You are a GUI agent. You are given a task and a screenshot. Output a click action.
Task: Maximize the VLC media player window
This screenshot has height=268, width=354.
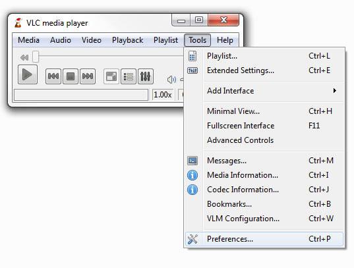pos(199,20)
